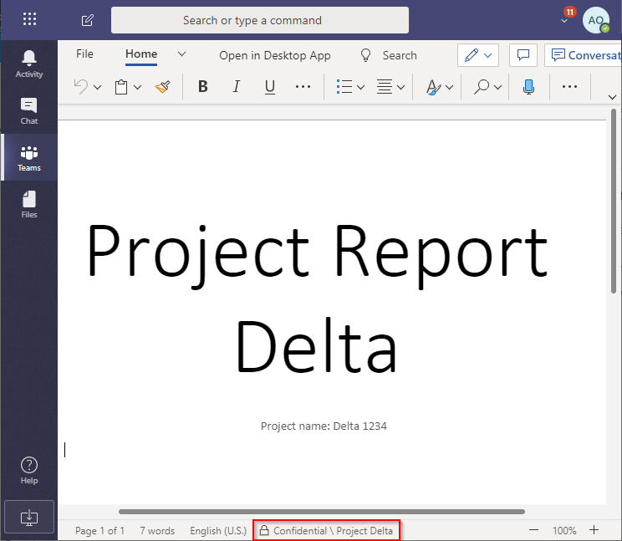622x541 pixels.
Task: Open the File menu
Action: pos(84,54)
